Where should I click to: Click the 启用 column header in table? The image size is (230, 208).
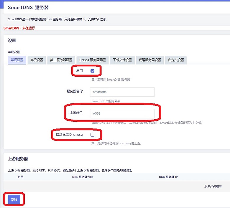point(20,177)
